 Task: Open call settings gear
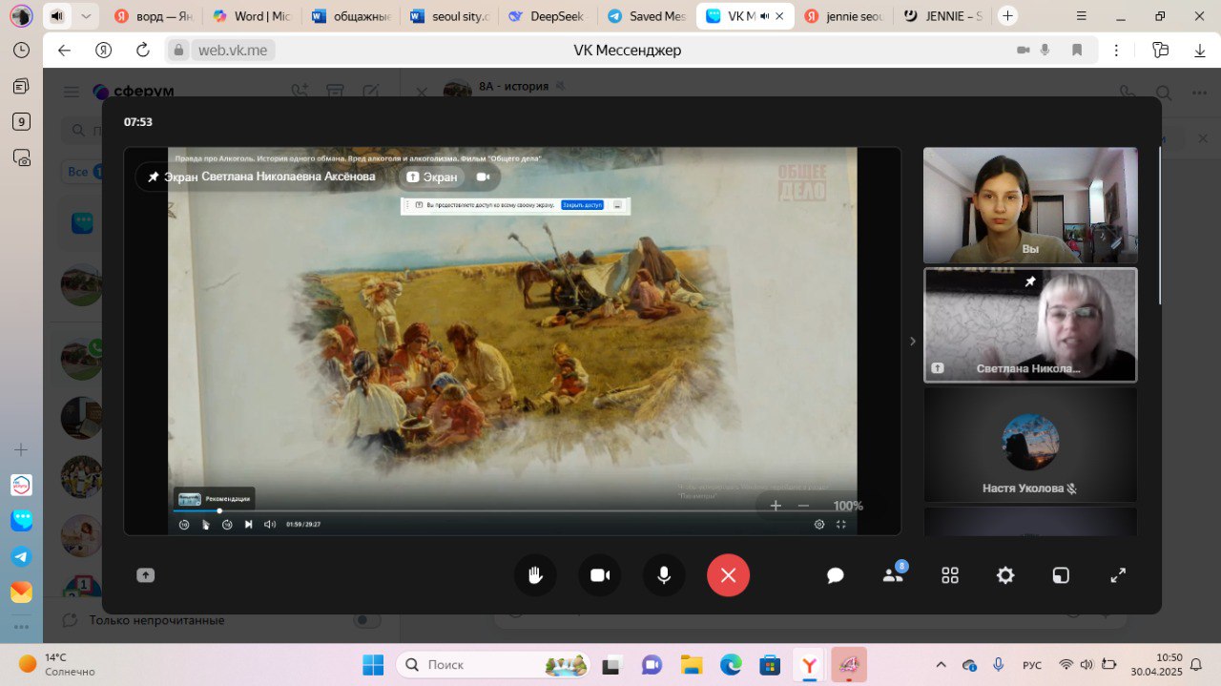[x=1005, y=575]
